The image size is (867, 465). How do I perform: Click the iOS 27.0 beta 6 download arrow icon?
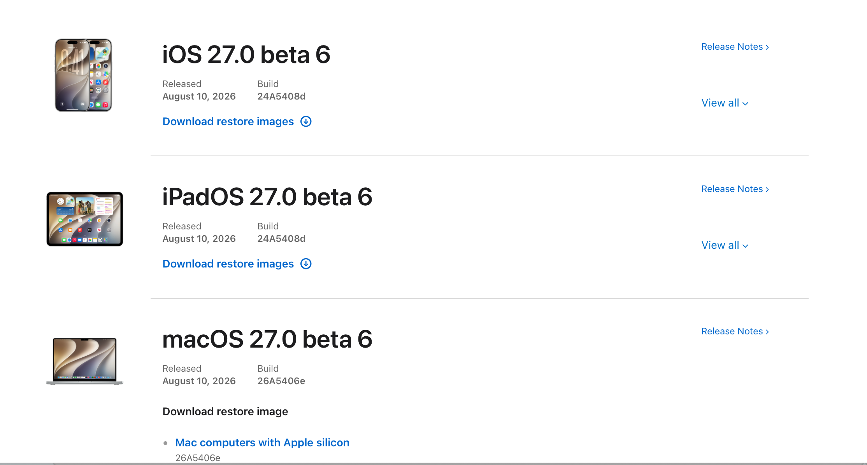coord(306,122)
